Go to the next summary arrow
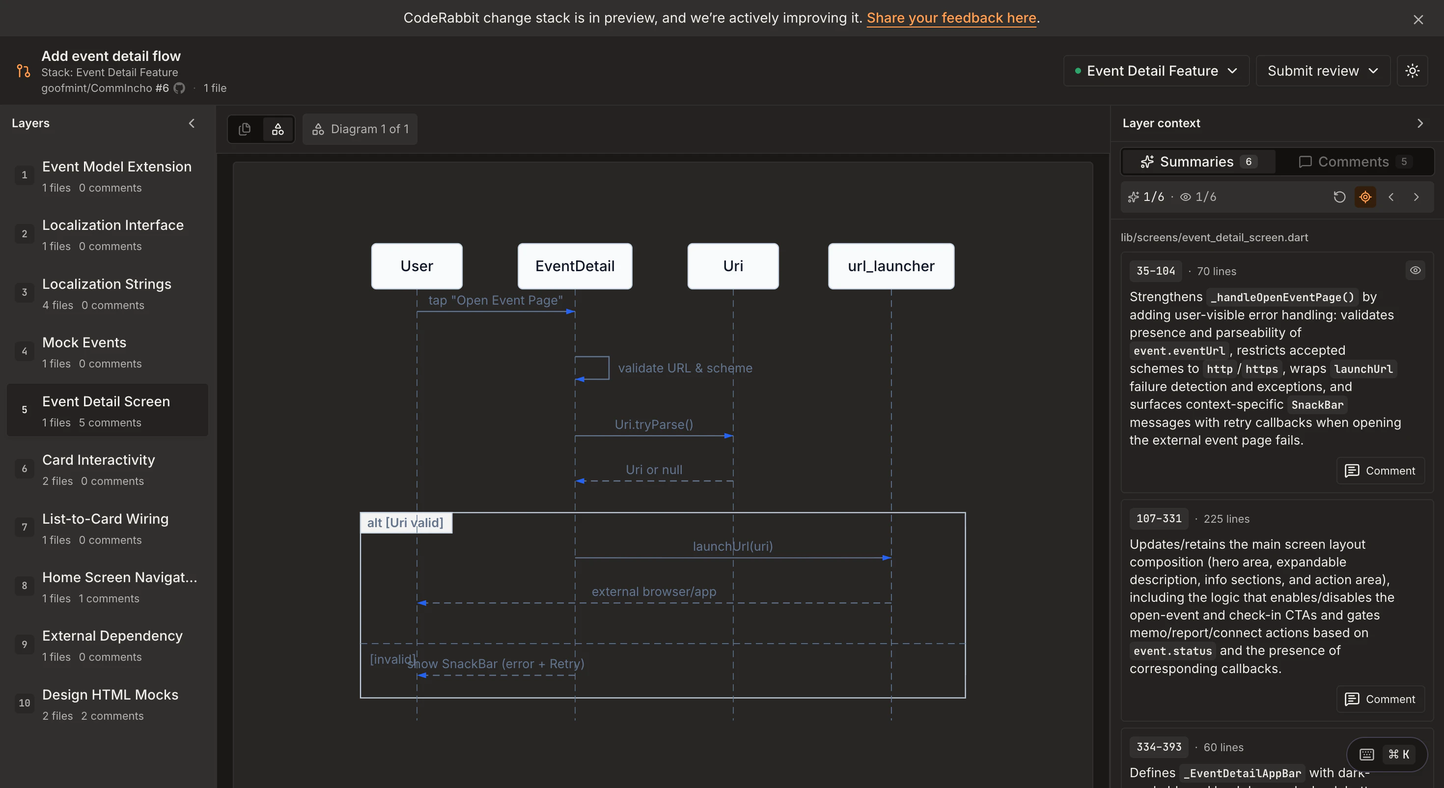1444x788 pixels. coord(1416,197)
